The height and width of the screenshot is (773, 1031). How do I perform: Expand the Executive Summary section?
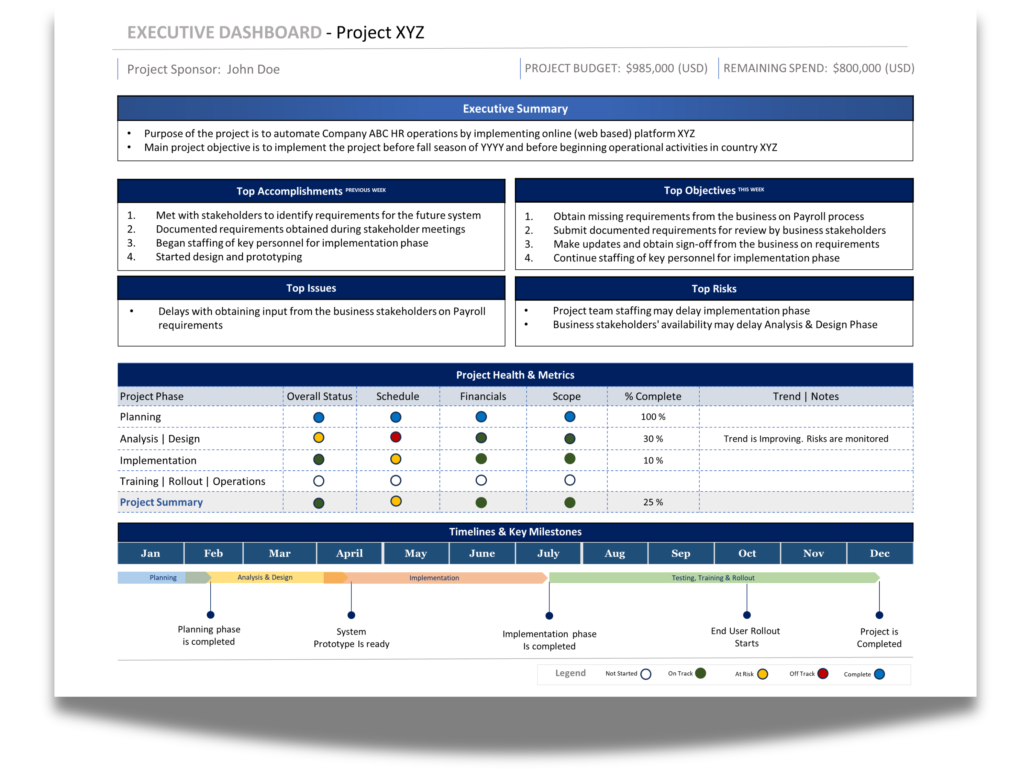[x=515, y=109]
